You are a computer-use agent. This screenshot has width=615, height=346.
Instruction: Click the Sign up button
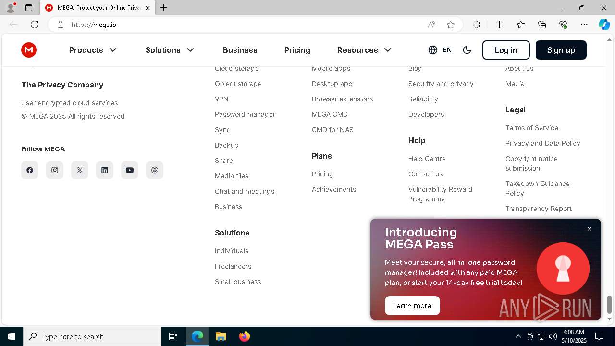pos(561,50)
